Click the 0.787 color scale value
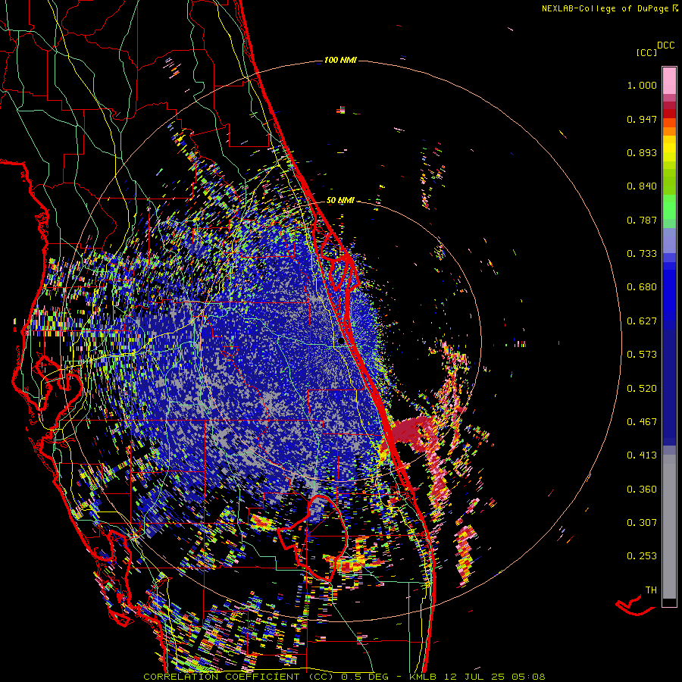682x682 pixels. pyautogui.click(x=642, y=220)
